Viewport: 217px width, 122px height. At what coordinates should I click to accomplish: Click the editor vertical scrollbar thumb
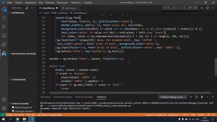(x=216, y=67)
